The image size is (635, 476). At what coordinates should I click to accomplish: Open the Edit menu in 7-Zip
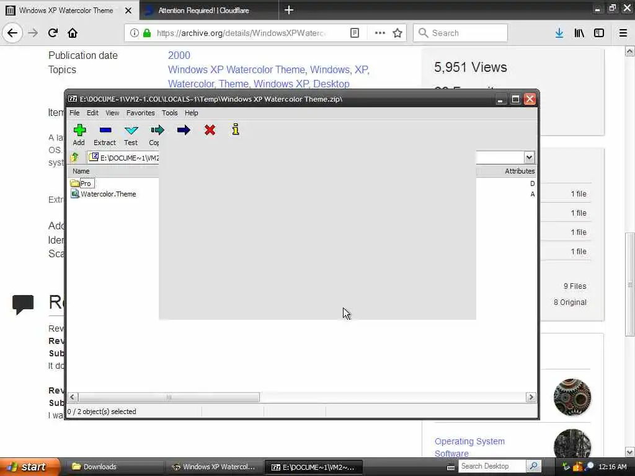[x=92, y=113]
